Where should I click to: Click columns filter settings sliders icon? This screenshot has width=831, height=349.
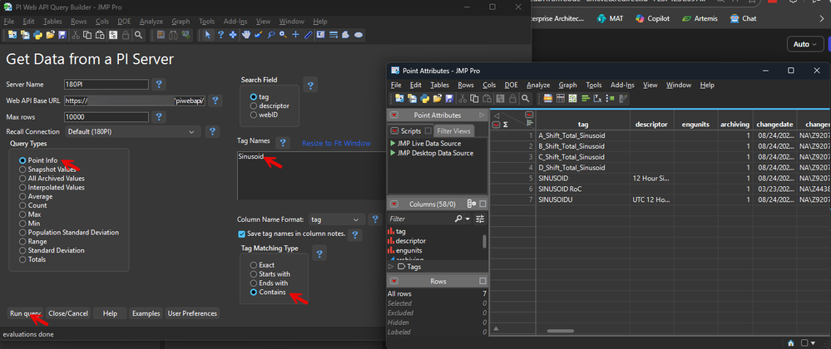pos(480,219)
